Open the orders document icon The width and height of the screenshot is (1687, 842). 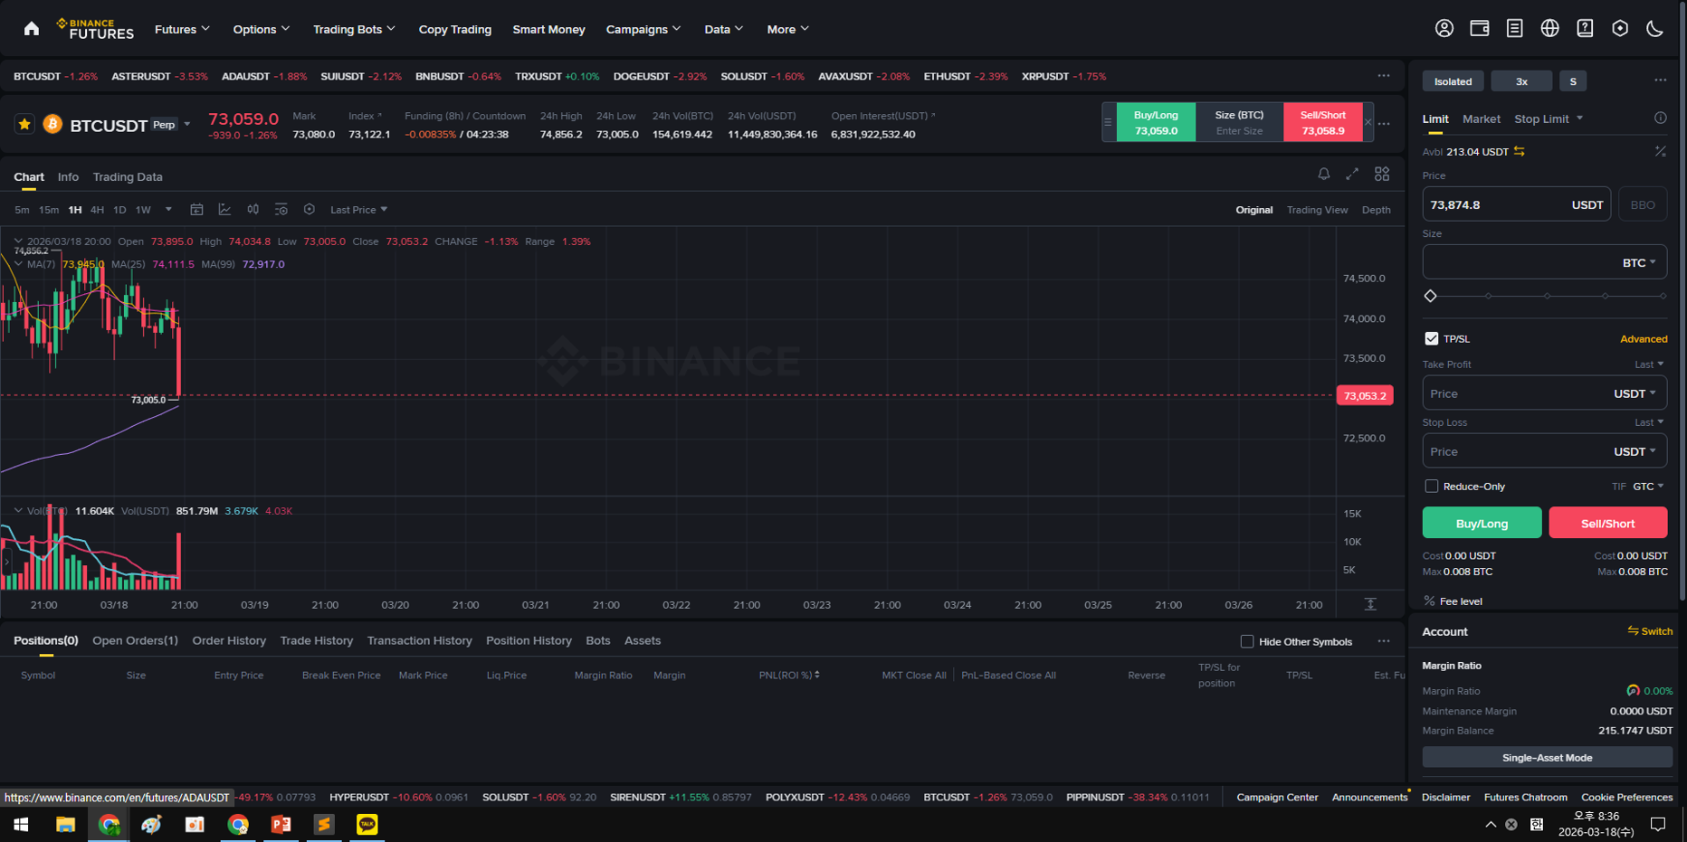pyautogui.click(x=1515, y=29)
